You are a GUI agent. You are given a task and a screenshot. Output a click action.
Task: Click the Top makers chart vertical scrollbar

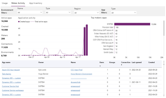pyautogui.click(x=164, y=28)
